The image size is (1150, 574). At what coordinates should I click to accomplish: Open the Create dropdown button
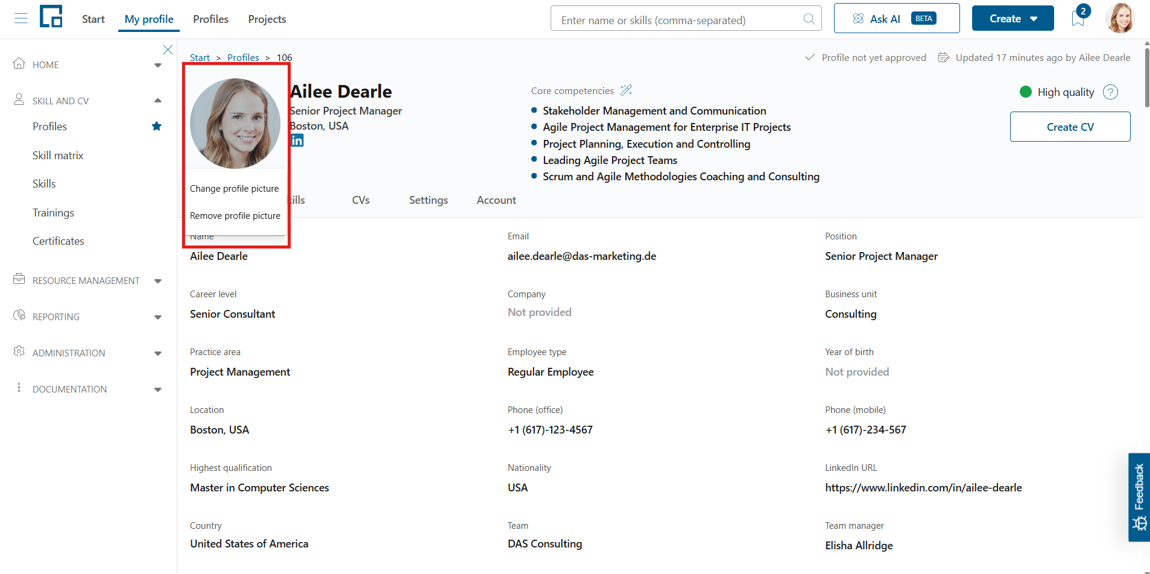point(1013,19)
